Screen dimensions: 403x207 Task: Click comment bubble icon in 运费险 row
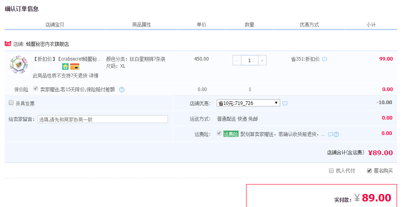(330, 134)
